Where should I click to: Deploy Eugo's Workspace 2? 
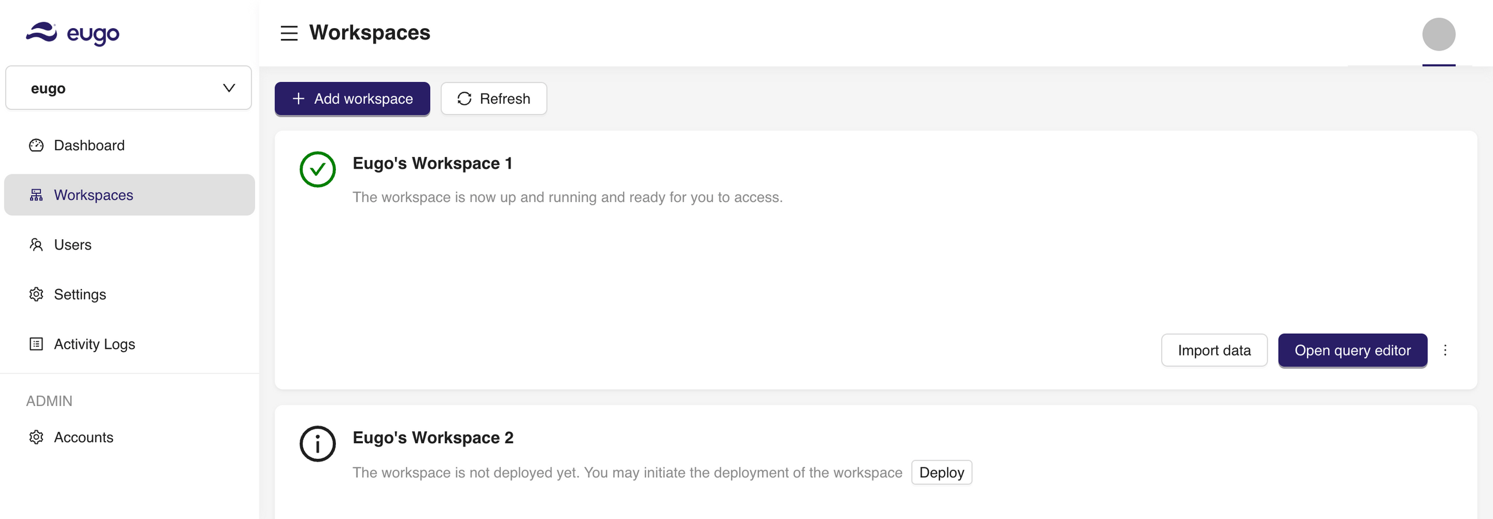click(941, 473)
